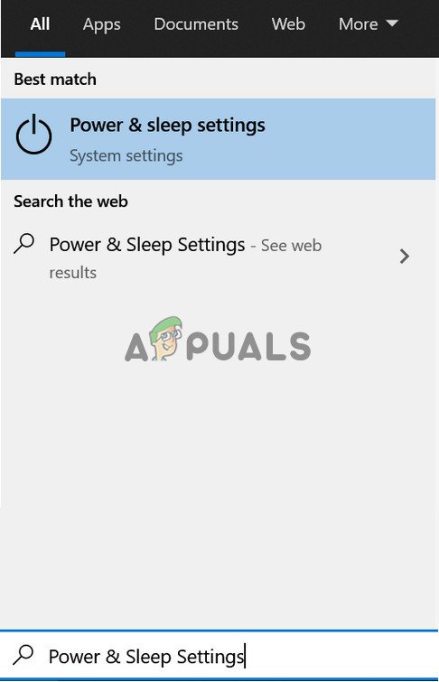Click the Best match section heading
The width and height of the screenshot is (439, 682).
pos(55,79)
